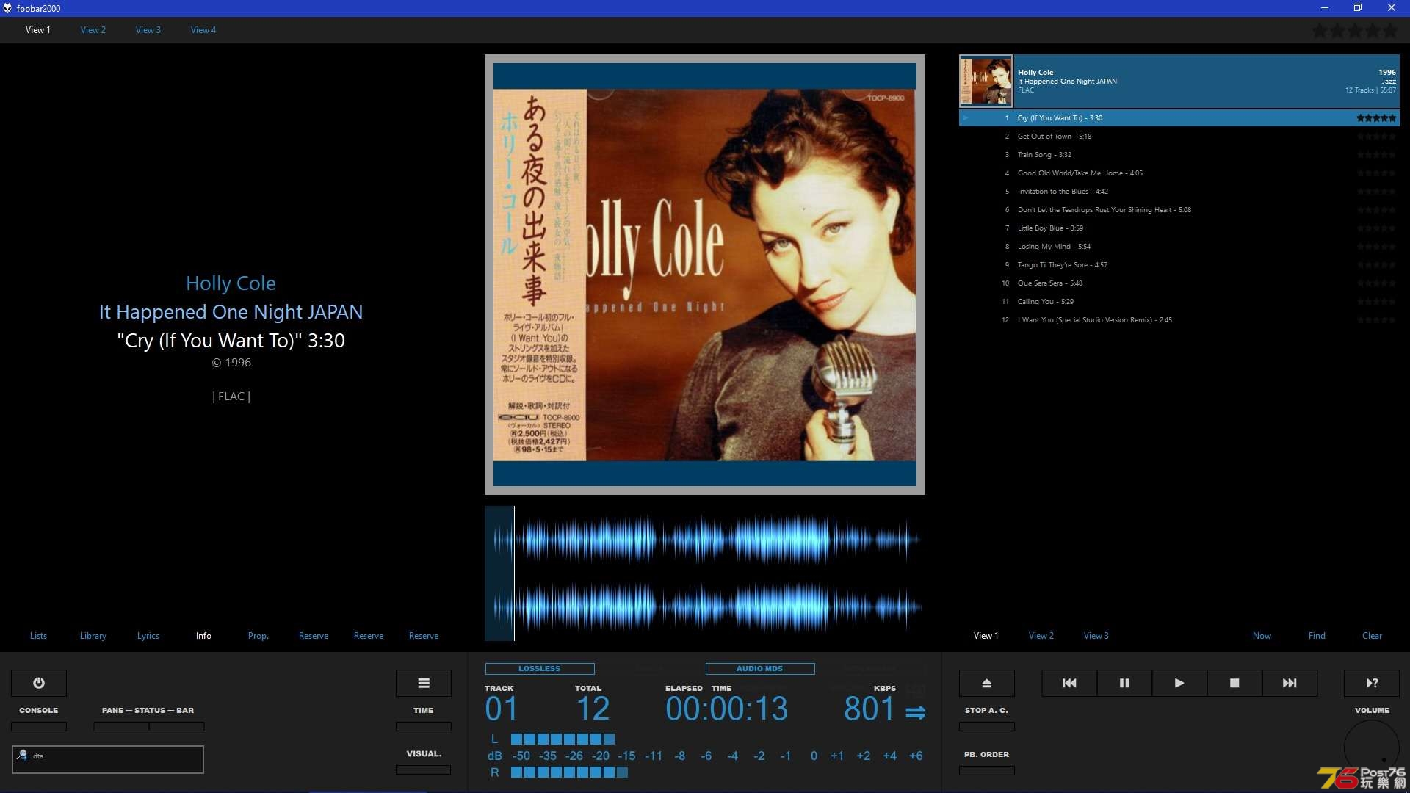Select track Get Out of Town
Viewport: 1410px width, 793px height.
1179,137
